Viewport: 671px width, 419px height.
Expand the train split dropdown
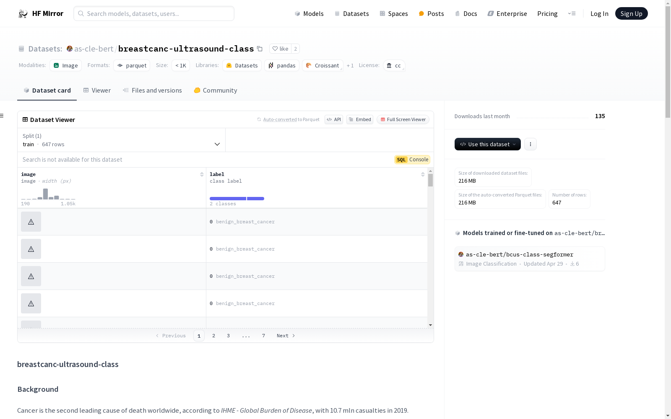(122, 140)
